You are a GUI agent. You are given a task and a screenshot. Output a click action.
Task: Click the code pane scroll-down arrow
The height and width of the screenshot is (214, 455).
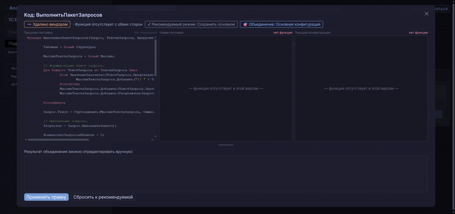(156, 136)
